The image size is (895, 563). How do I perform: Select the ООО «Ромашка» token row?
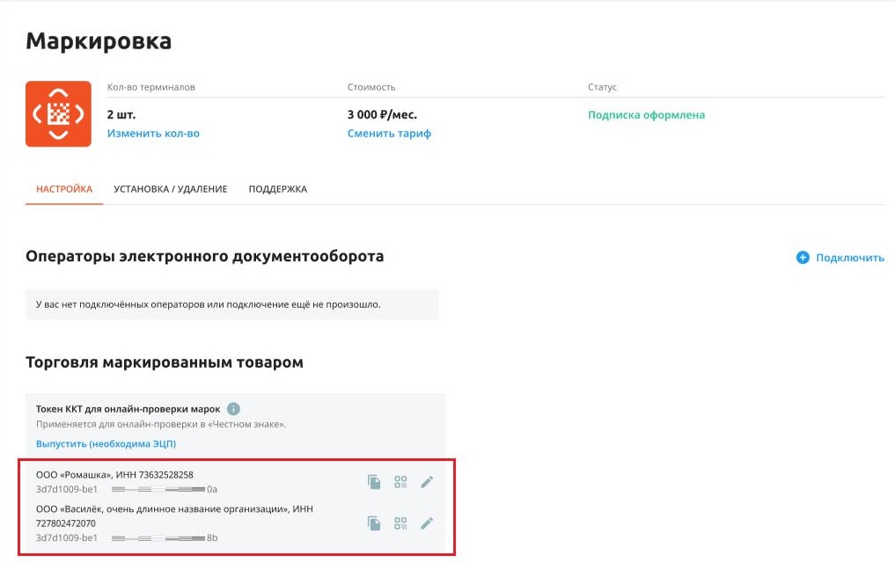pyautogui.click(x=235, y=481)
